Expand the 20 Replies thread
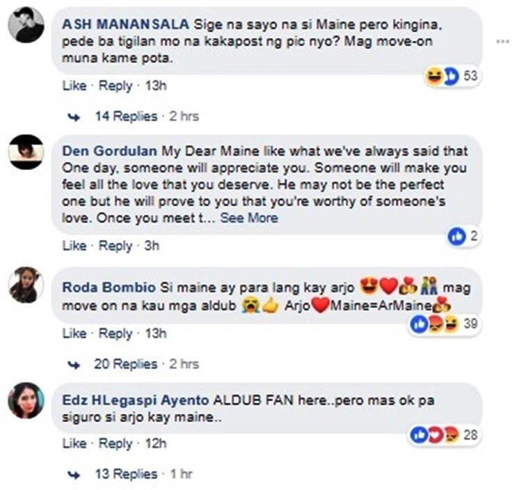 [125, 365]
